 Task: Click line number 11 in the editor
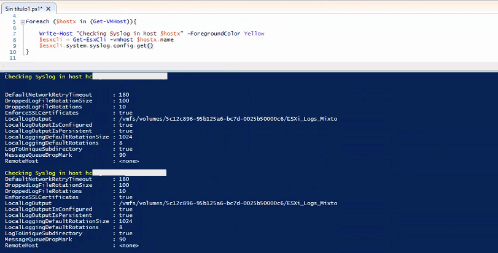[x=13, y=58]
